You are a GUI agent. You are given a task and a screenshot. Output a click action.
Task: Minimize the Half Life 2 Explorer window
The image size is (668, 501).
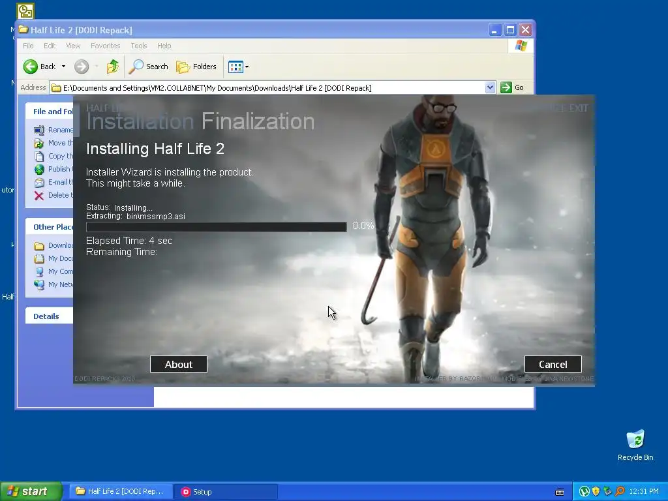(494, 30)
